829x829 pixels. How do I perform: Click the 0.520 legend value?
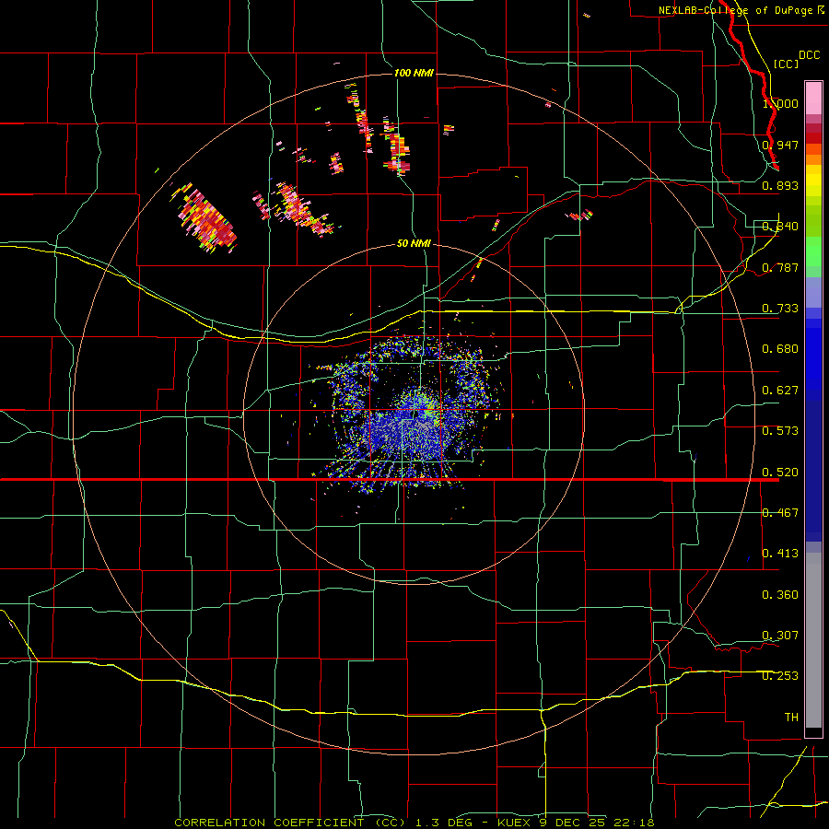click(x=780, y=473)
